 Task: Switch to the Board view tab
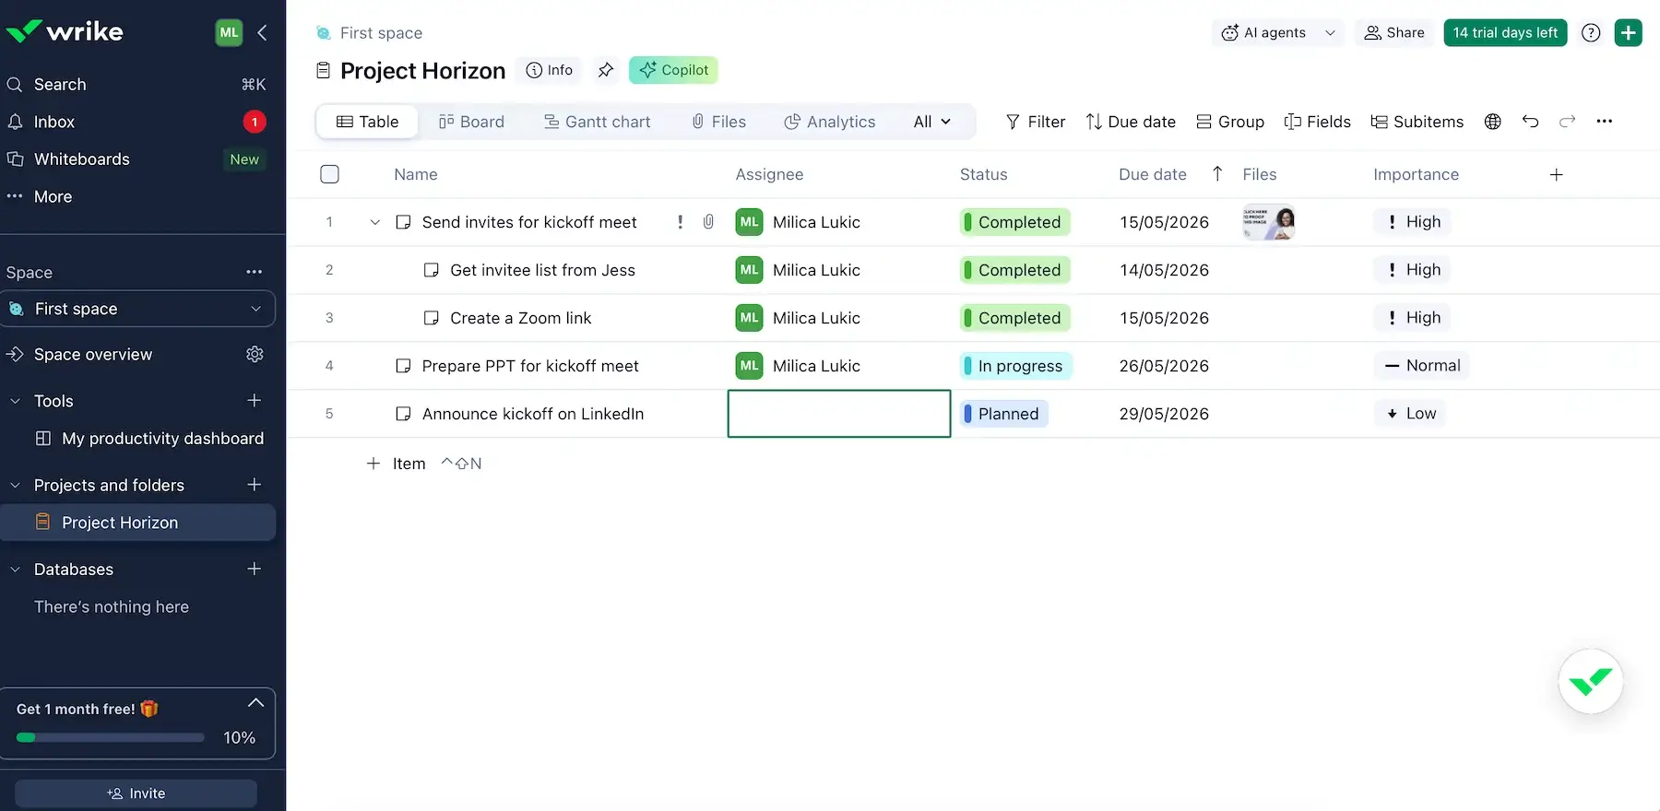coord(471,122)
